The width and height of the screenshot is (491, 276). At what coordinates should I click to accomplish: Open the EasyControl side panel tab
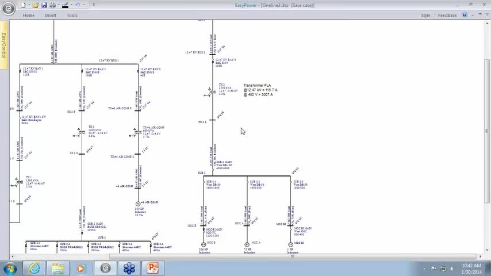tap(4, 45)
